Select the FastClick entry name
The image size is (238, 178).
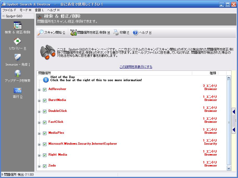[56, 122]
